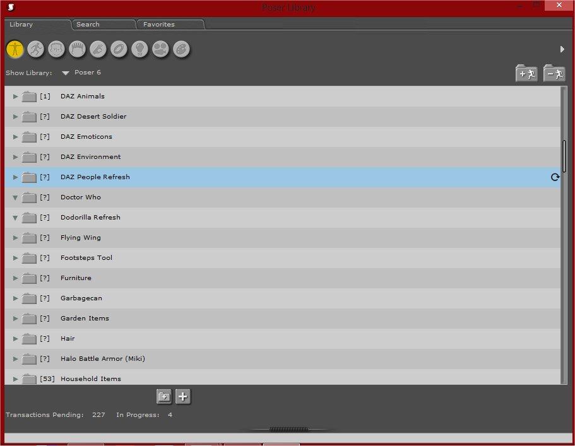Collapse the Doctor Who folder
This screenshot has width=575, height=446.
pos(15,197)
